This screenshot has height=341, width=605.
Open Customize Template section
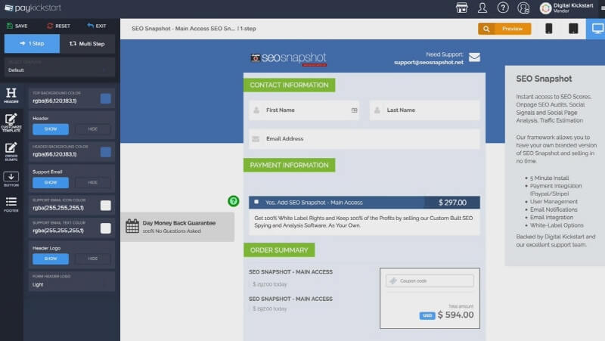11,122
